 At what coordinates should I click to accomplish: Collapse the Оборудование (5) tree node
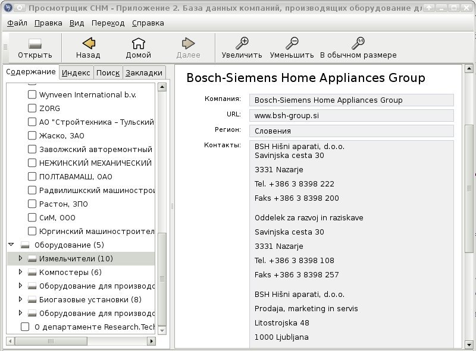(11, 244)
